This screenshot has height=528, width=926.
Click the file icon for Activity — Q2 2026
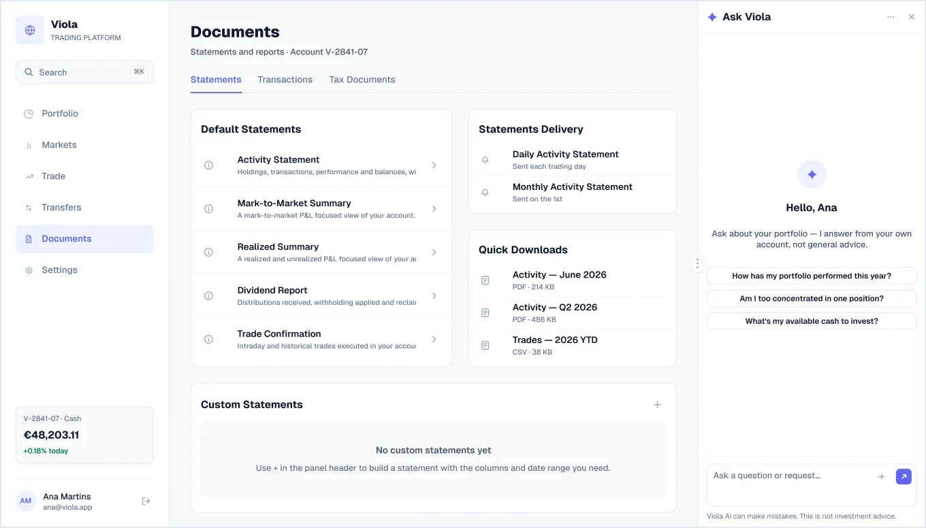tap(485, 313)
